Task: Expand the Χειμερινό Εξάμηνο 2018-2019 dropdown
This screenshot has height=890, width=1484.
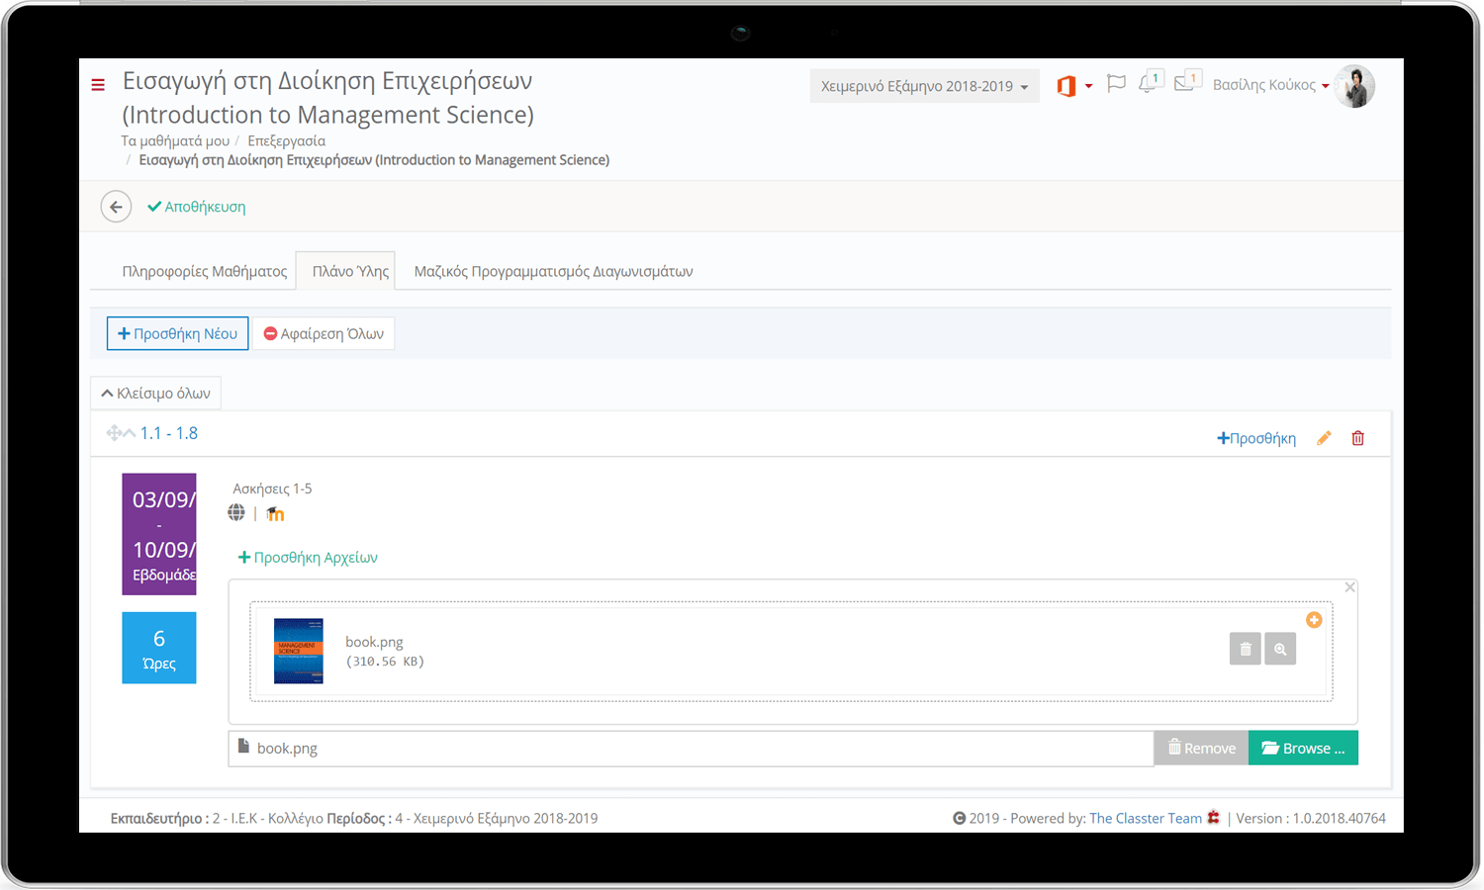Action: click(x=924, y=86)
